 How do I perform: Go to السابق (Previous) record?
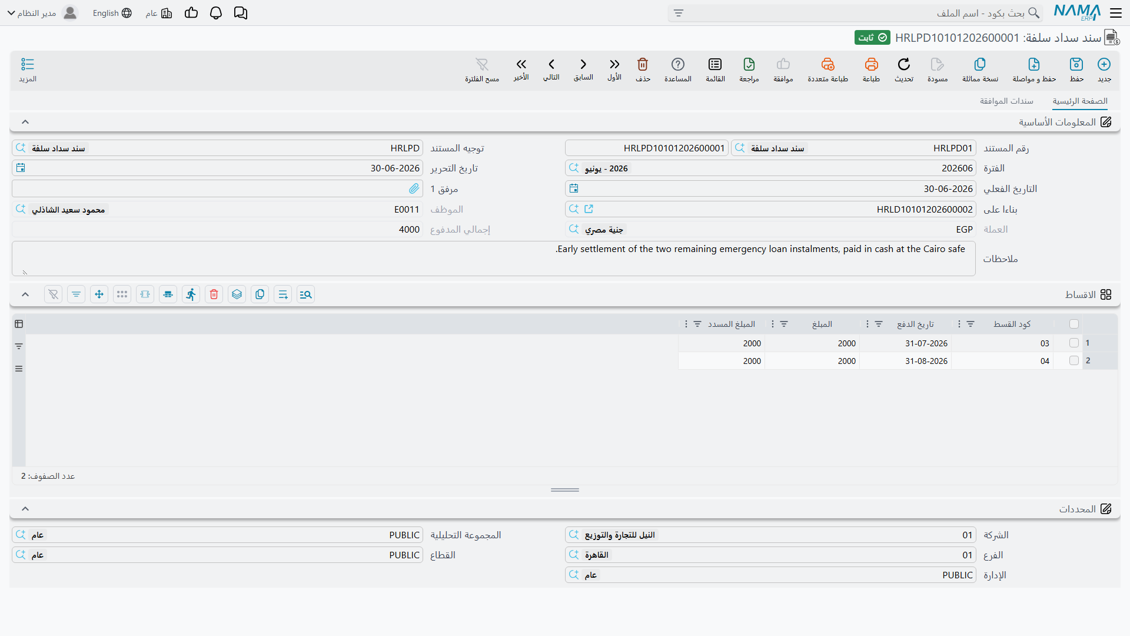tap(583, 64)
